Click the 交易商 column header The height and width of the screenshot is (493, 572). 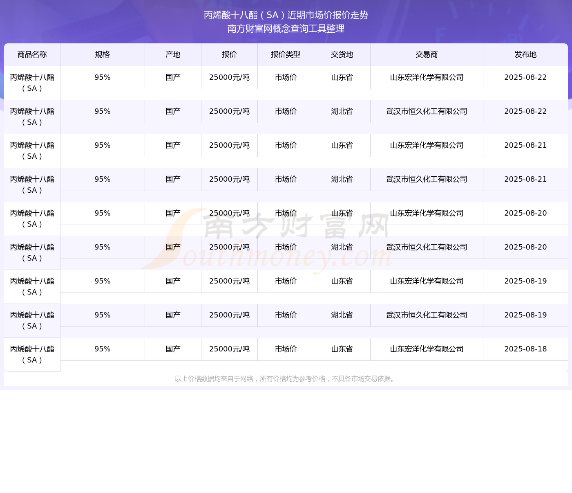pyautogui.click(x=427, y=54)
